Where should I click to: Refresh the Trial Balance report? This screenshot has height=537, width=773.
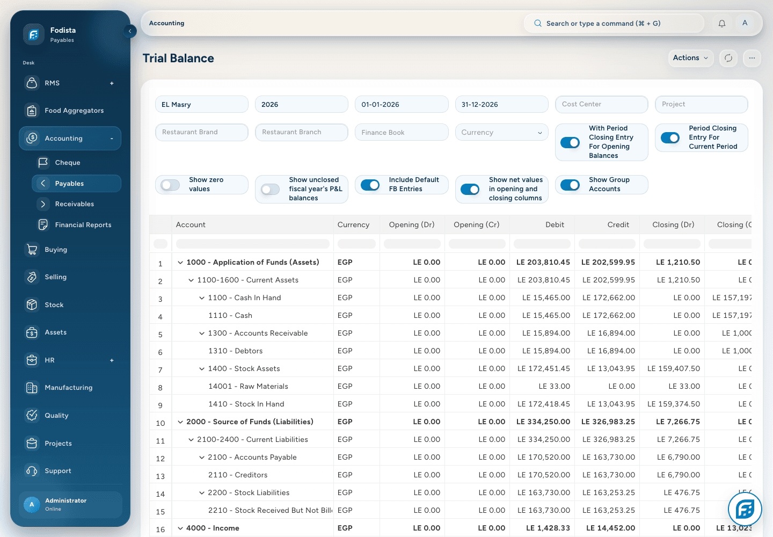pos(728,58)
